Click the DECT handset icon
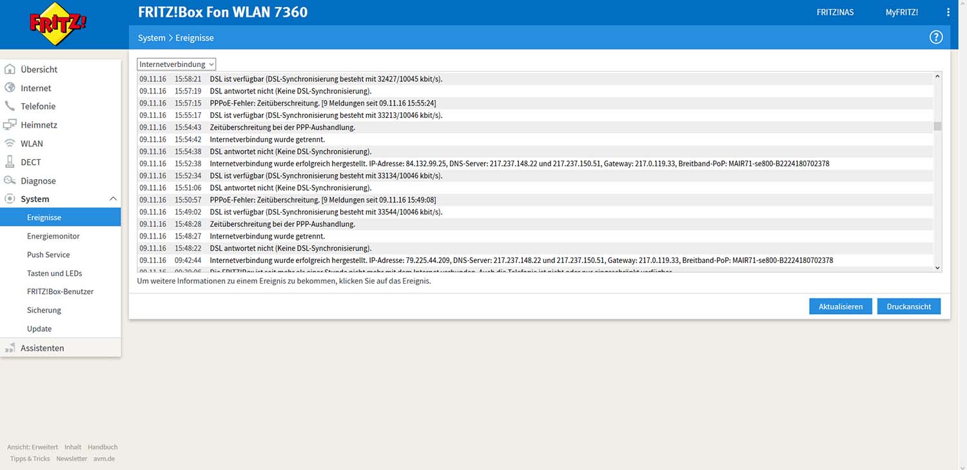This screenshot has width=967, height=470. tap(10, 162)
